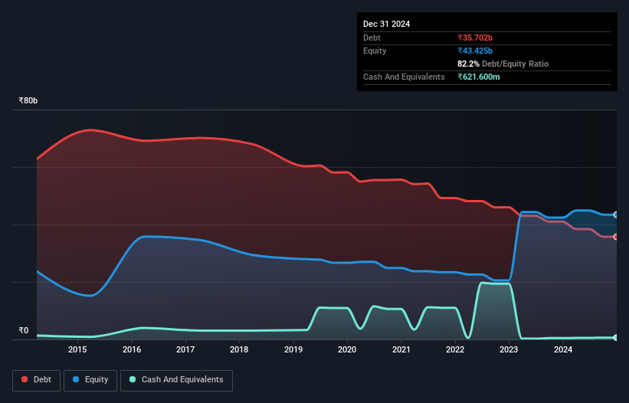
Task: Click the blue Equity endpoint marker
Action: coord(616,215)
